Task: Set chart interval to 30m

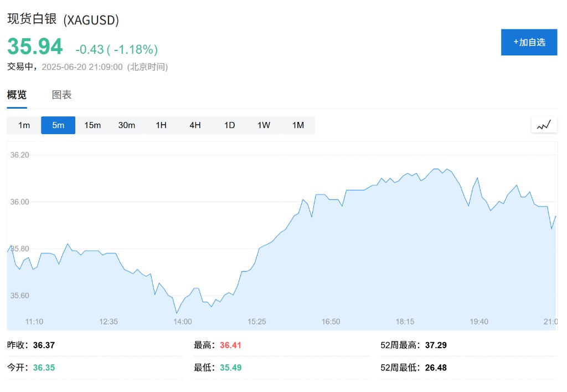Action: [127, 125]
